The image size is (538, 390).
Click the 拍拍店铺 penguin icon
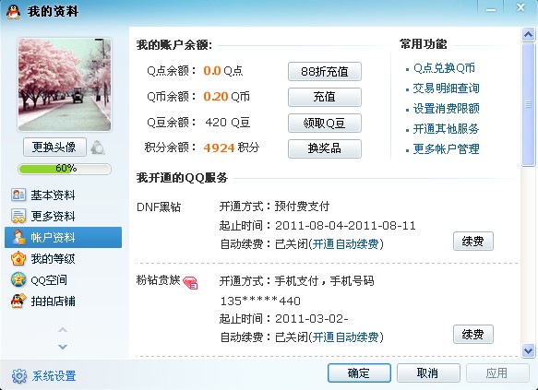point(18,301)
